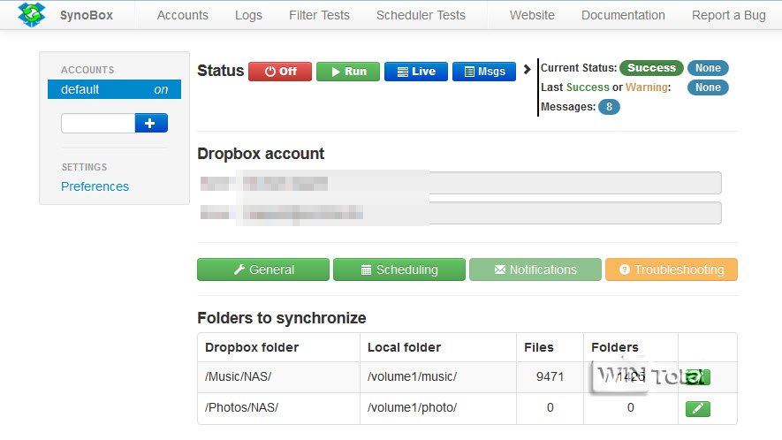The width and height of the screenshot is (782, 440).
Task: Click the new account name input field
Action: [x=98, y=124]
